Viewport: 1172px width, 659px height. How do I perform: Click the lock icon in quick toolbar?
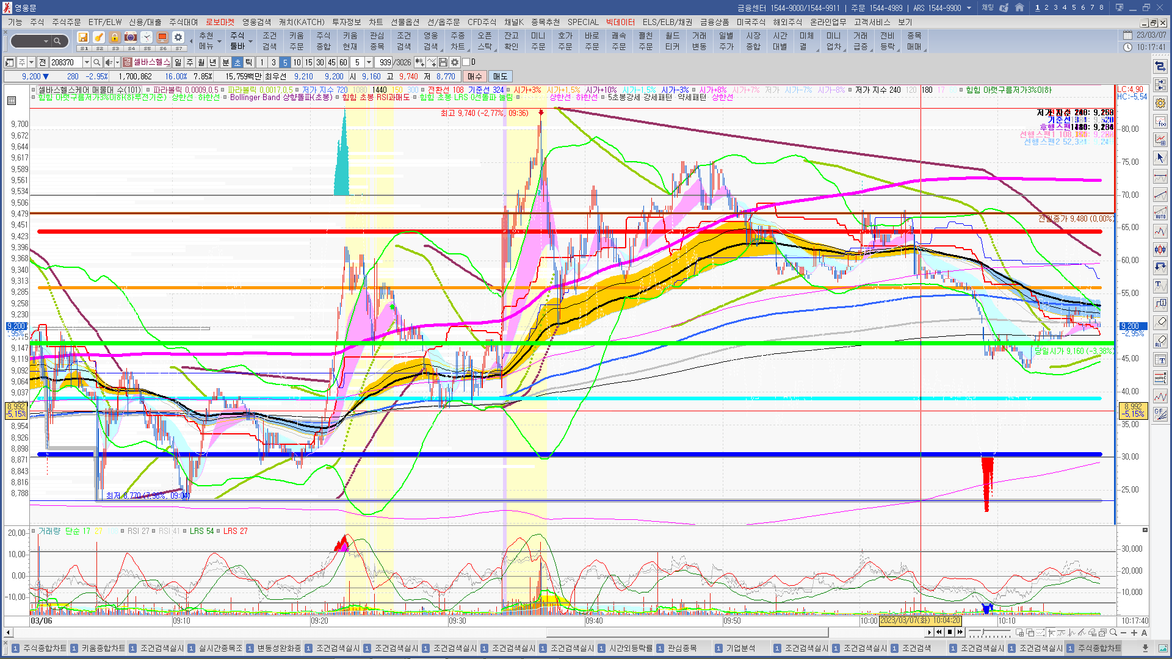115,37
